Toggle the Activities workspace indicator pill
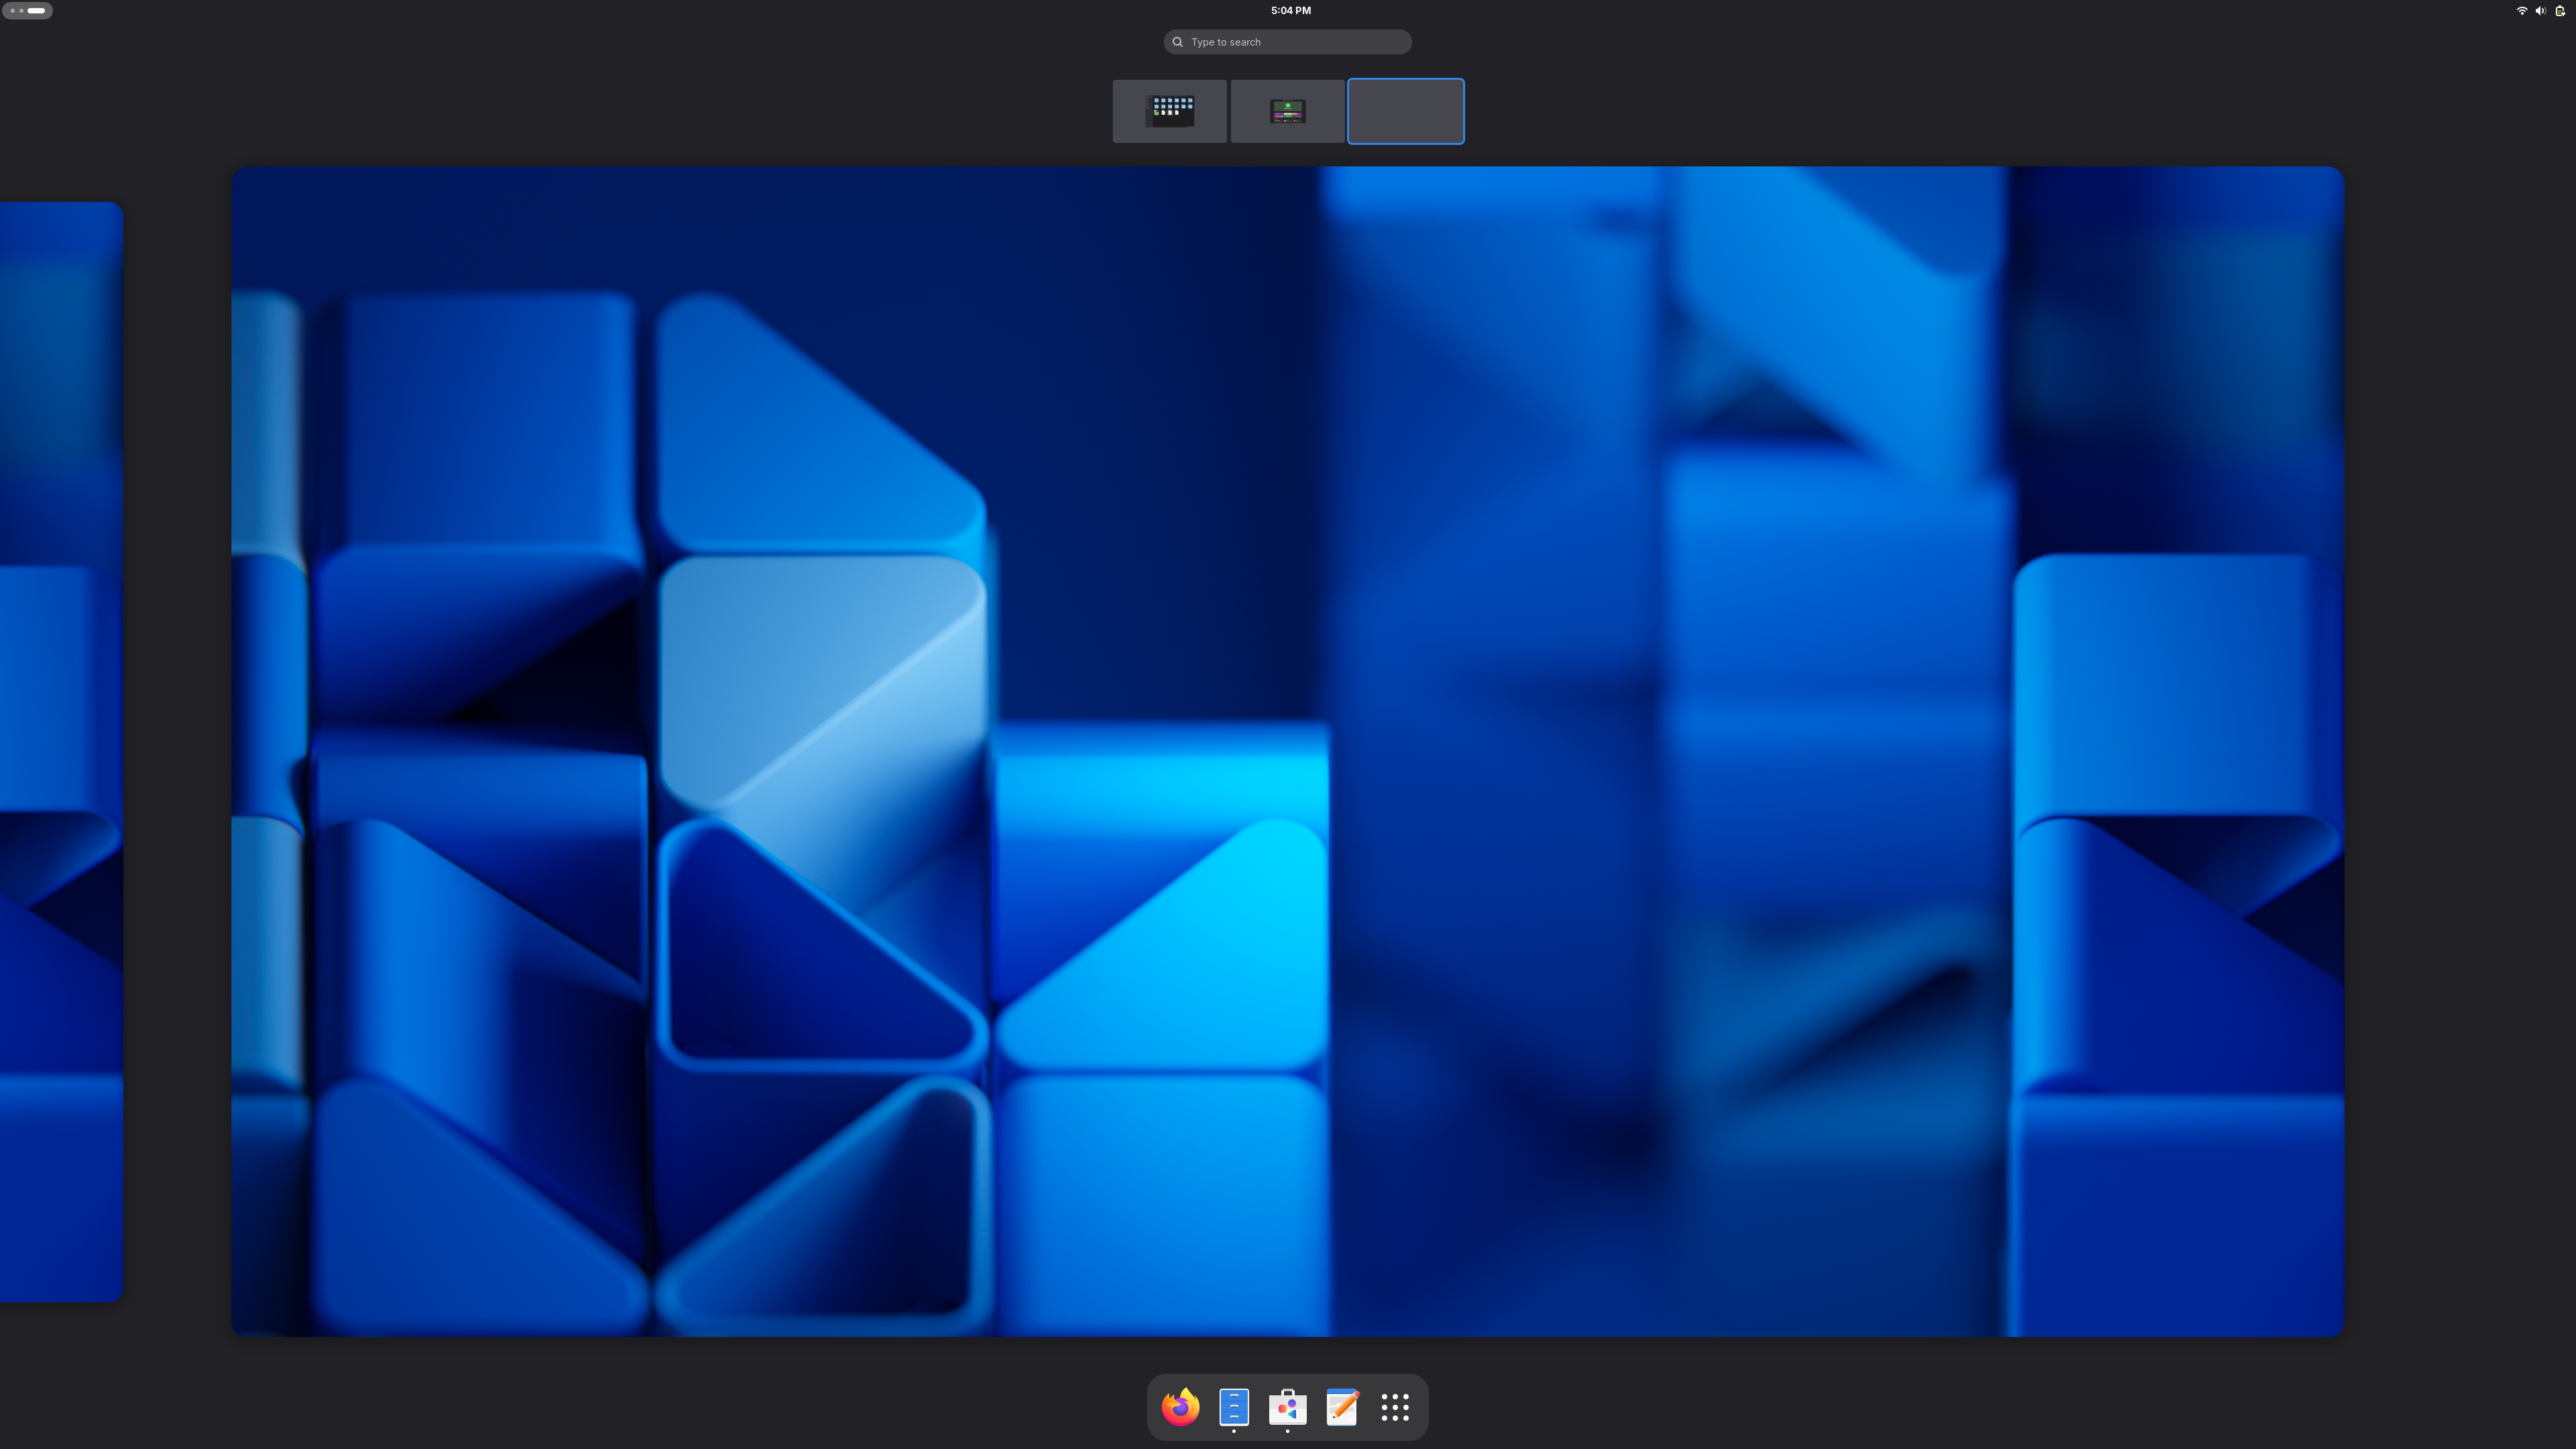Viewport: 2576px width, 1449px height. coord(27,11)
